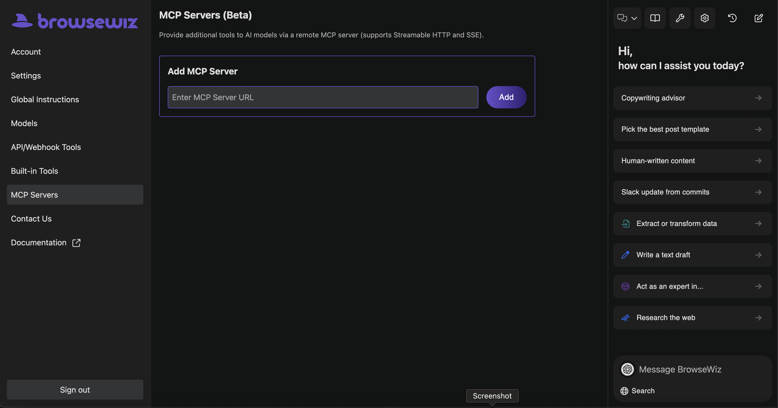Select the MCP Servers menu item
The height and width of the screenshot is (408, 778).
[x=75, y=195]
